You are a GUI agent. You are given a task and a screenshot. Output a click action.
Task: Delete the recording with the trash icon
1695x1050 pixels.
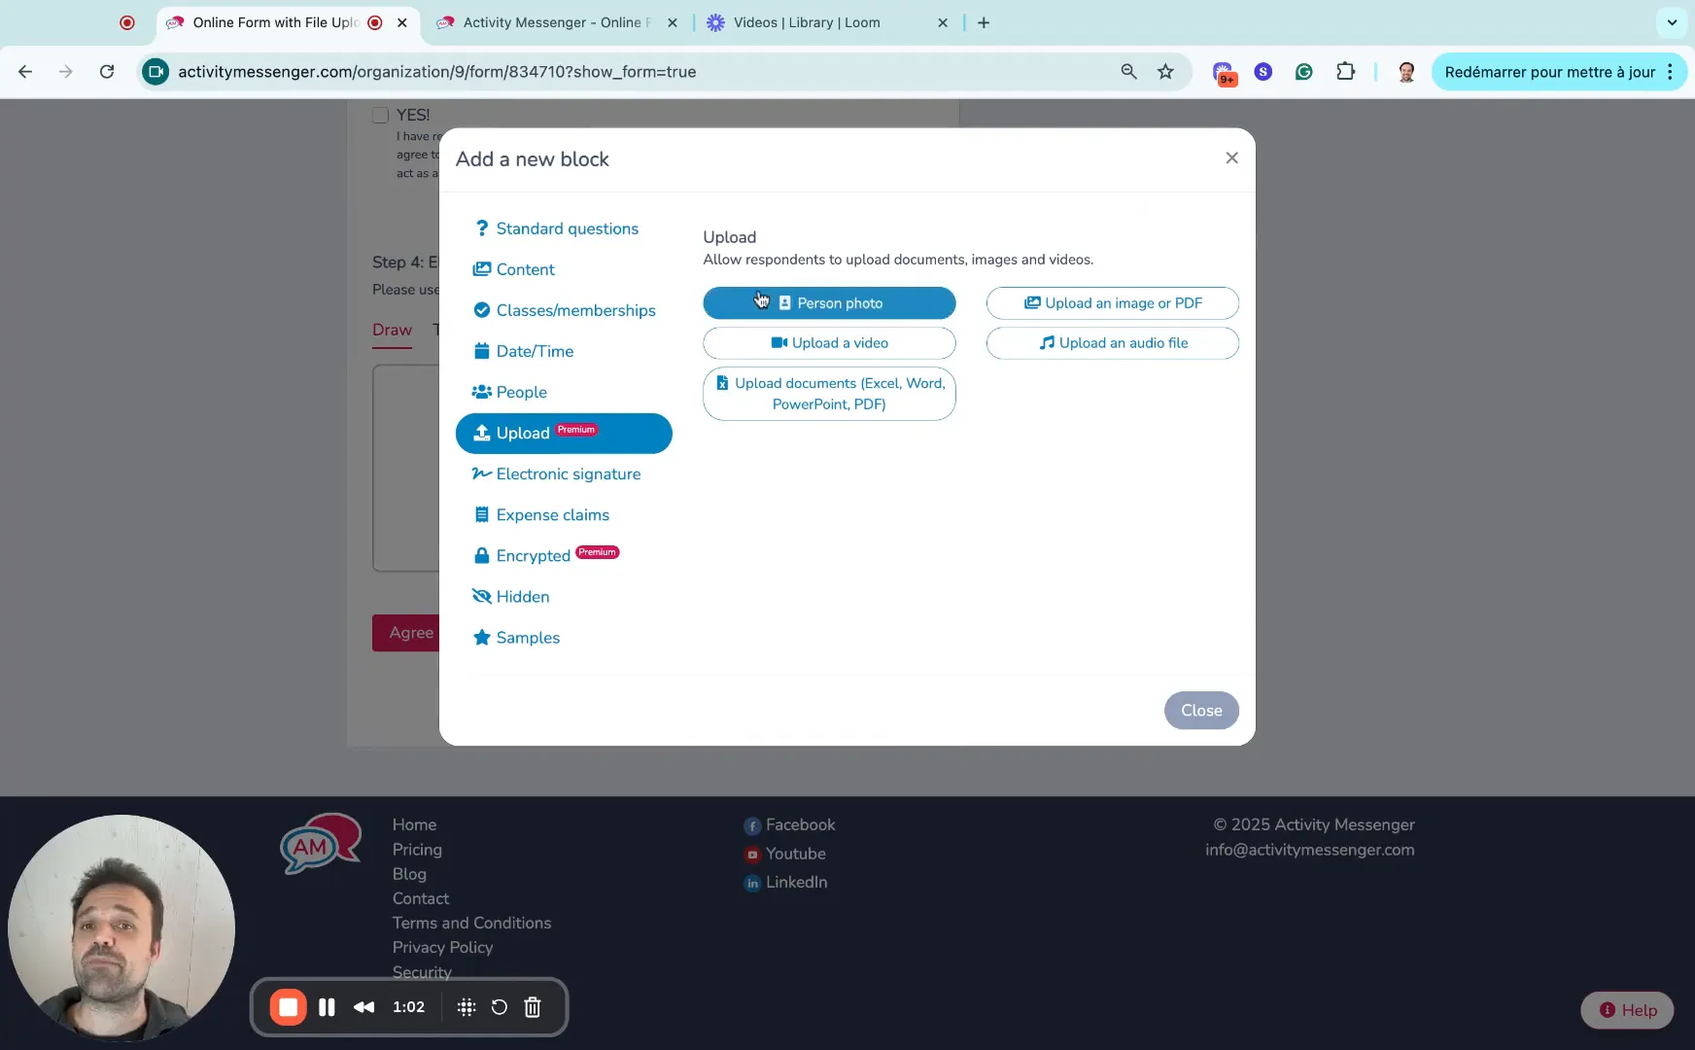(533, 1007)
